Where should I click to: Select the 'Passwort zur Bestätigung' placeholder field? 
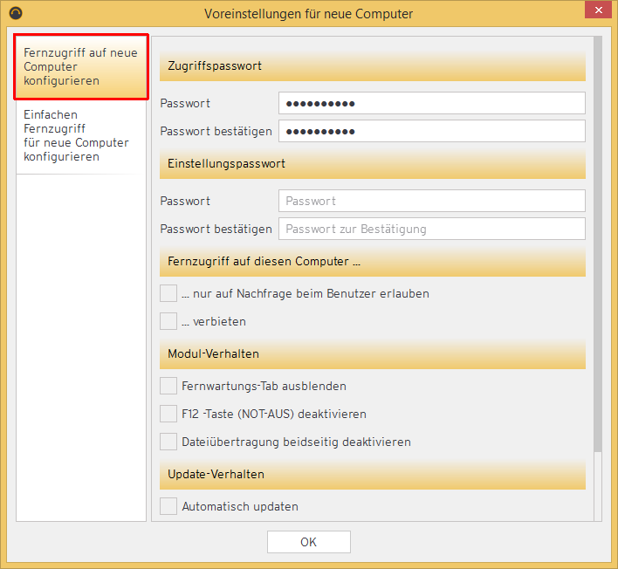431,229
